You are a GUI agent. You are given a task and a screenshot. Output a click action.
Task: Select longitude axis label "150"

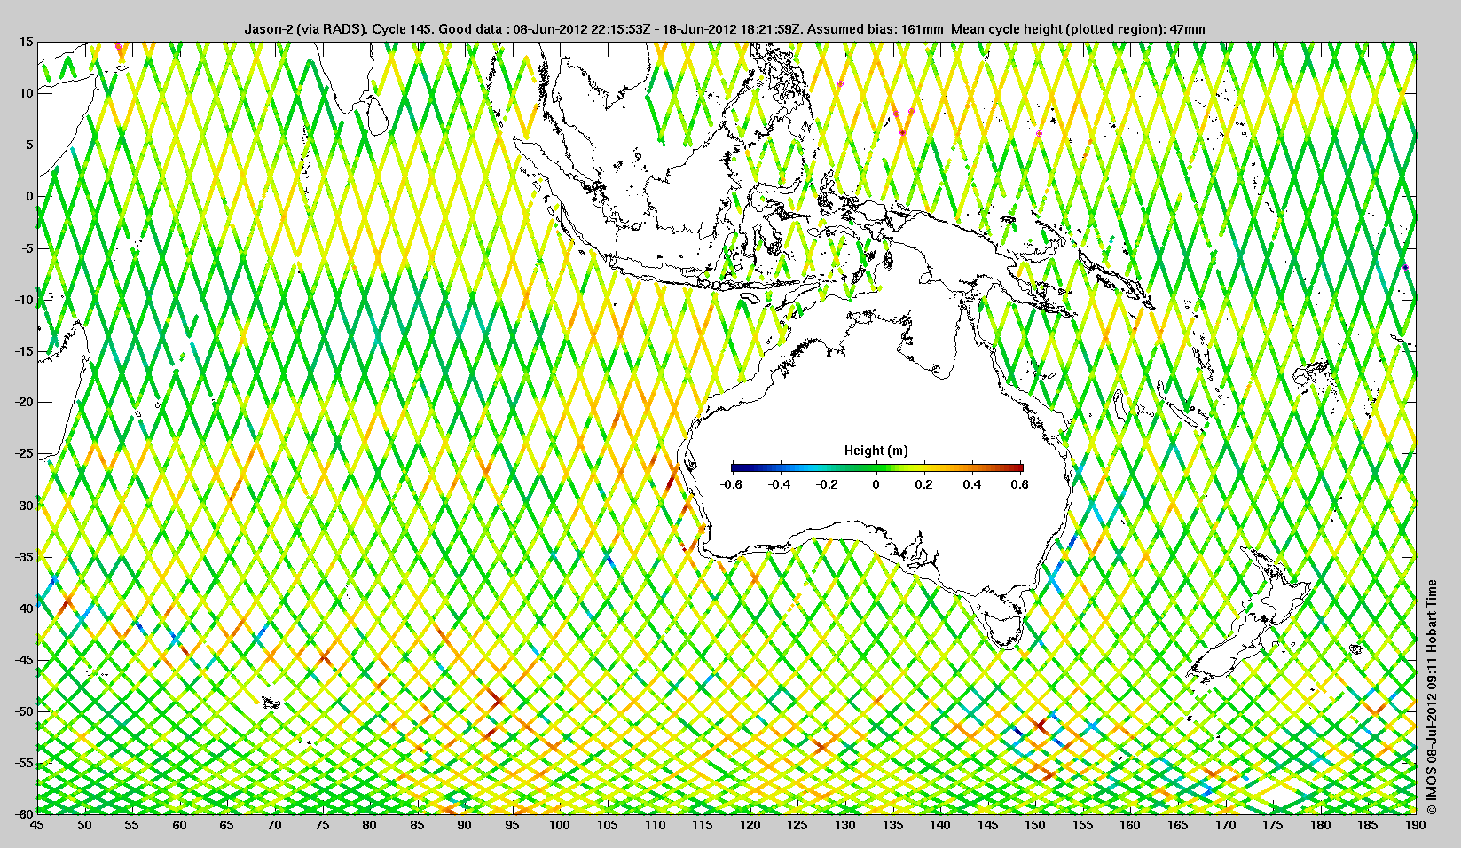(x=1035, y=825)
